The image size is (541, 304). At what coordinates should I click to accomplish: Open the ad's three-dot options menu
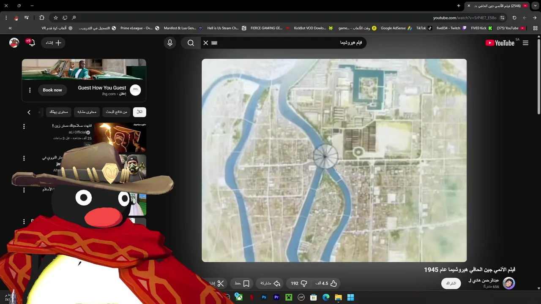30,90
